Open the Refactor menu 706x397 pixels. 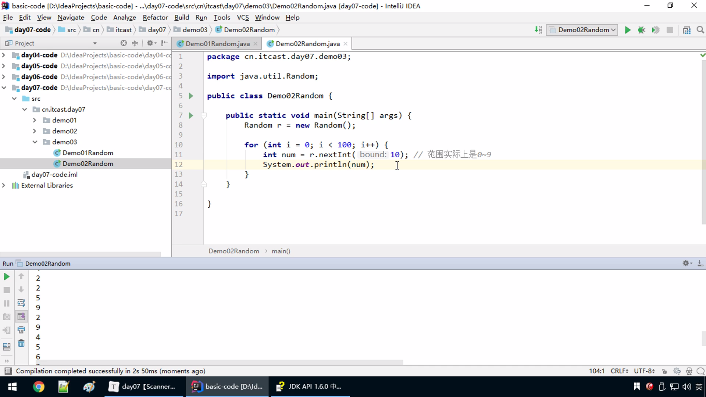155,17
